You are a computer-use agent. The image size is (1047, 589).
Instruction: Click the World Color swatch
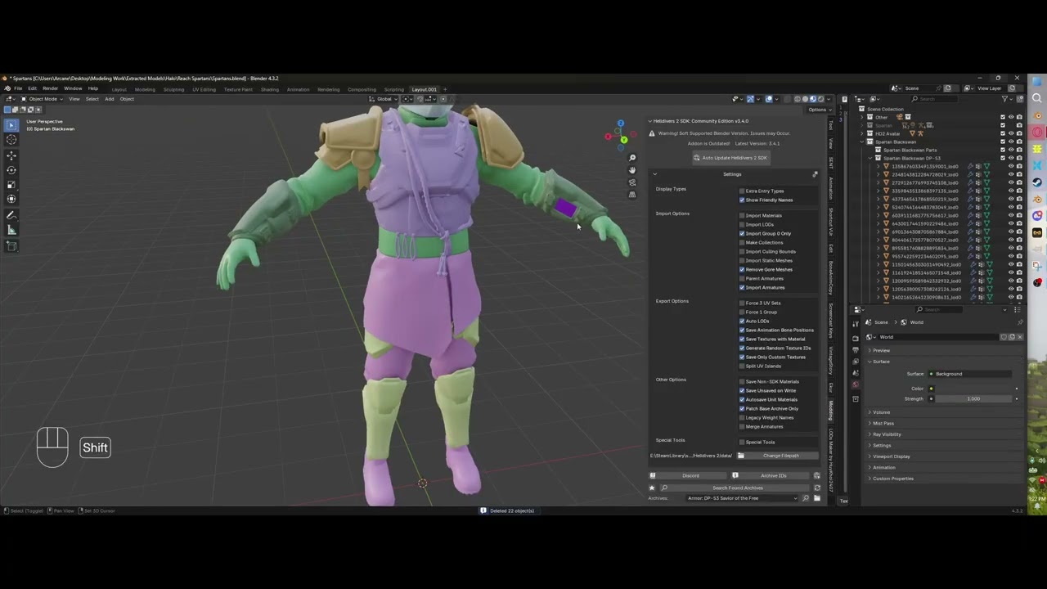pyautogui.click(x=973, y=389)
